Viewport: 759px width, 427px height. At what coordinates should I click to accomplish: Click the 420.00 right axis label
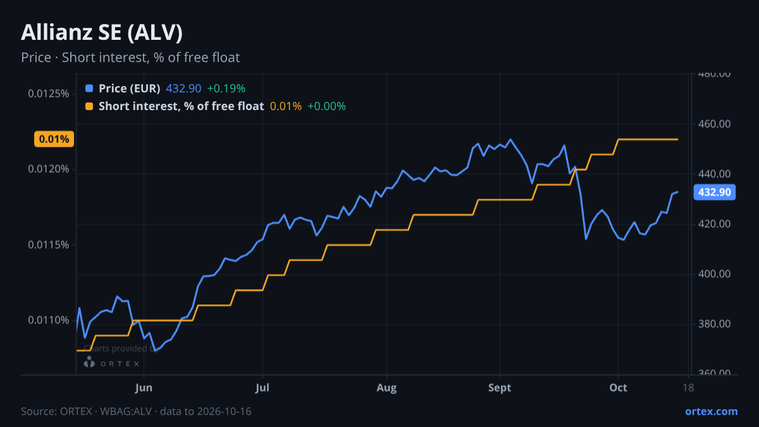pos(715,224)
